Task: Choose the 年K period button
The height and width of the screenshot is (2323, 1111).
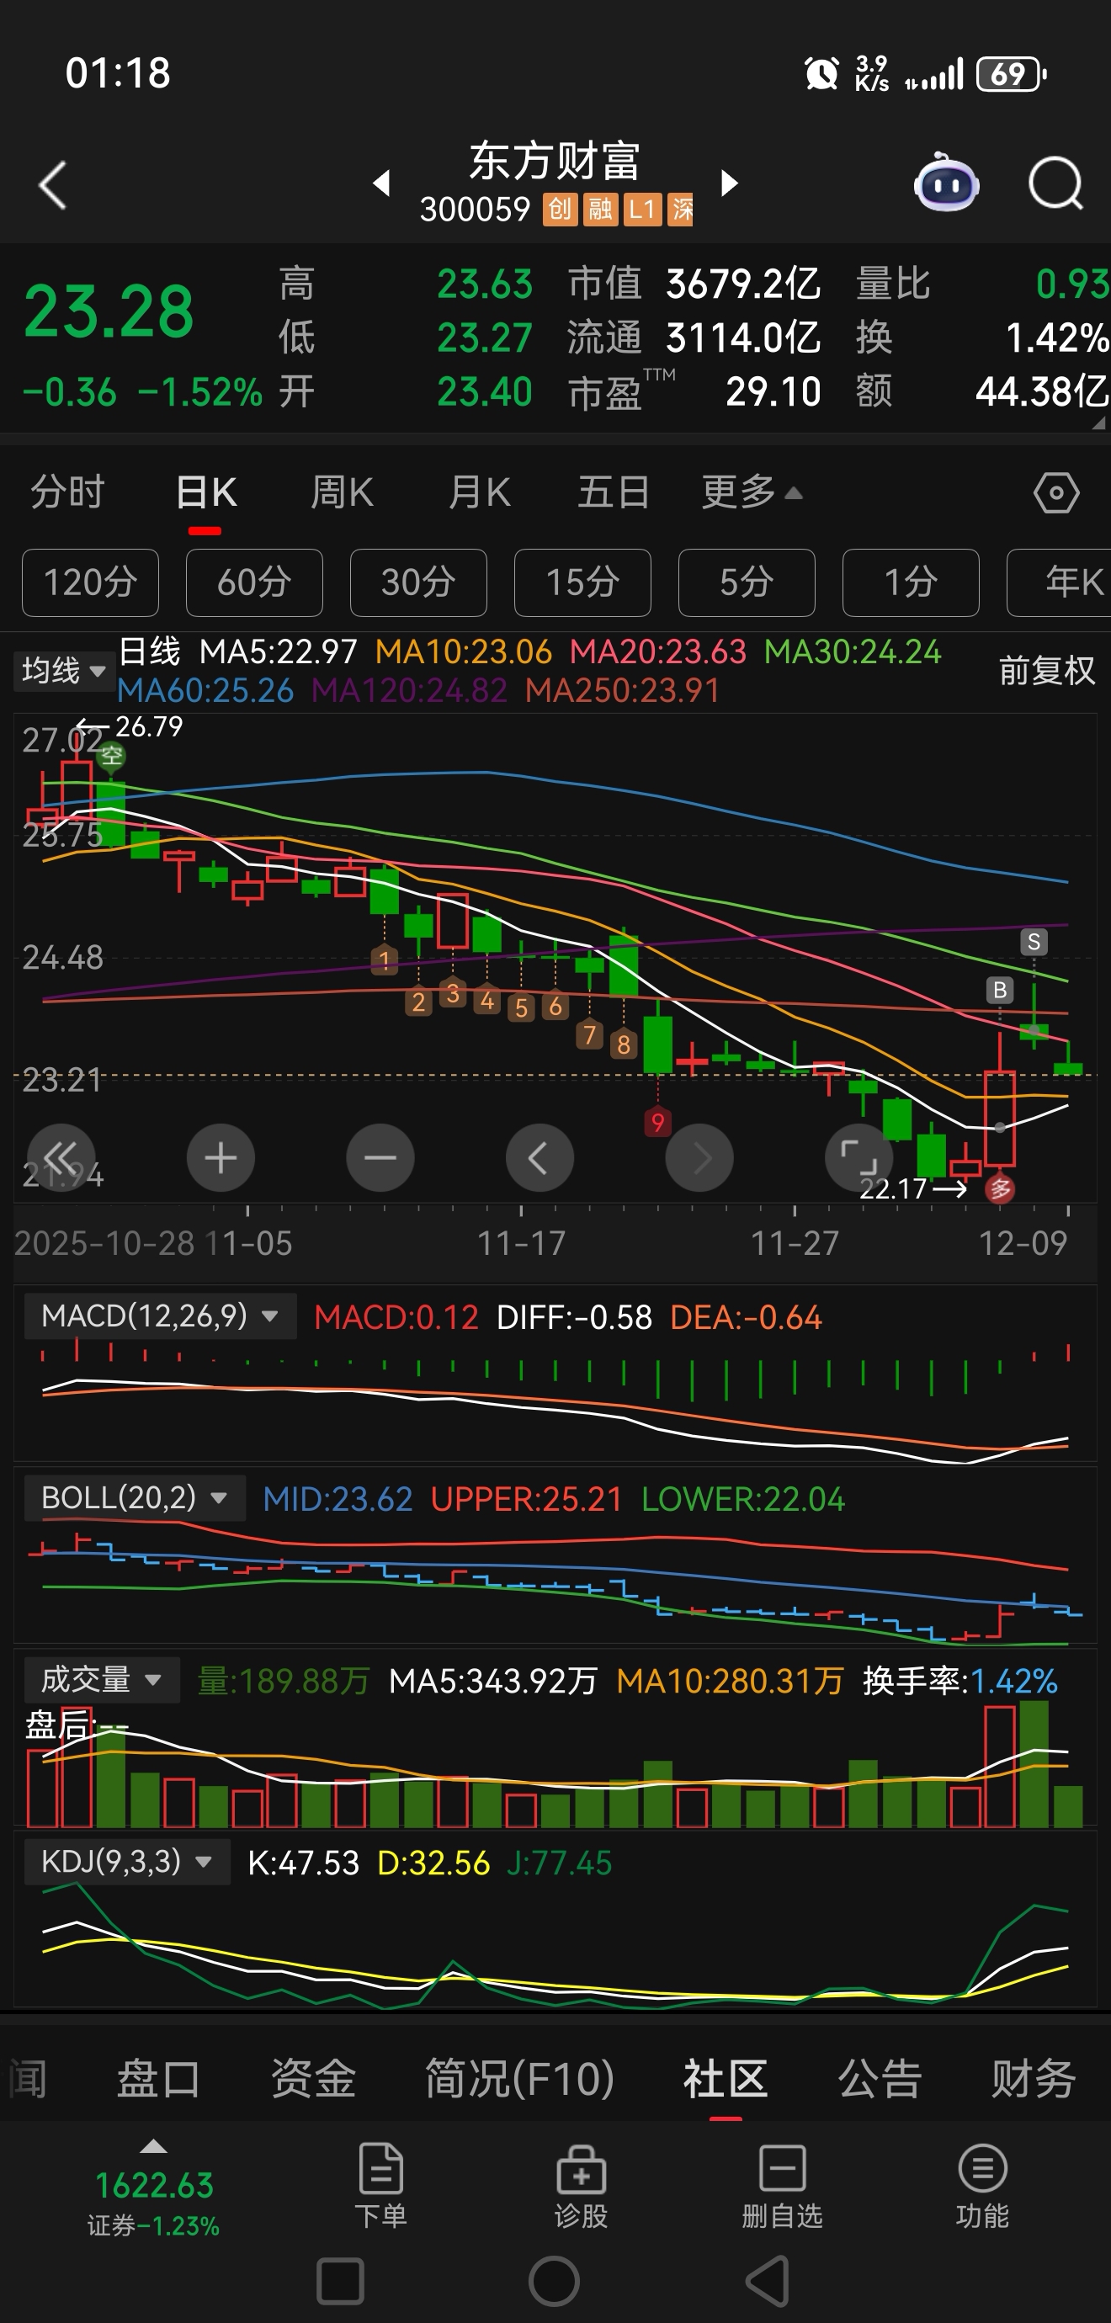Action: (1060, 582)
